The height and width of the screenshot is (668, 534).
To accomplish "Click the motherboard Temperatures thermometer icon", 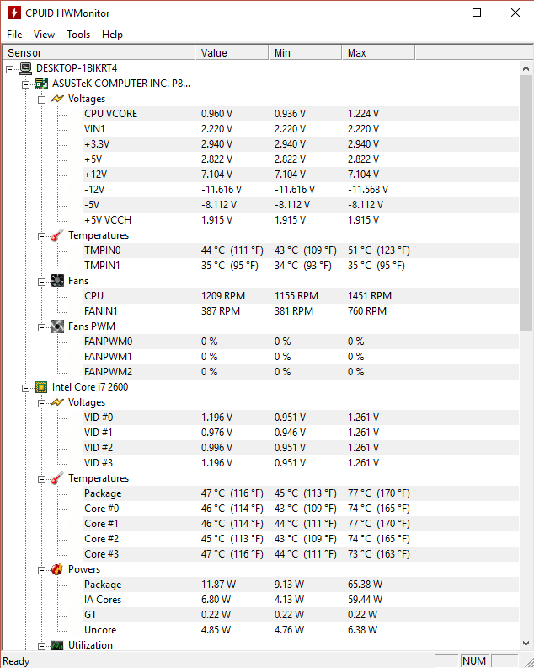I will [x=57, y=235].
